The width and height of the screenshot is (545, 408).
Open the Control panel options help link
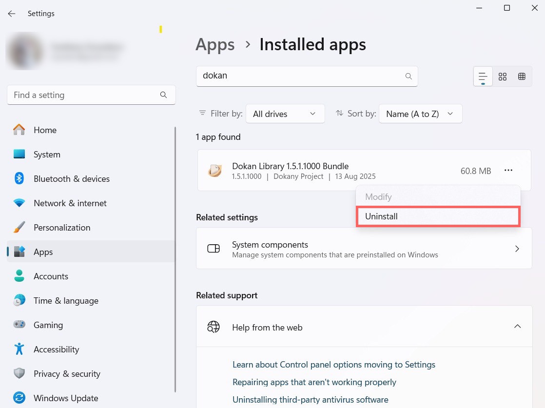click(x=333, y=365)
